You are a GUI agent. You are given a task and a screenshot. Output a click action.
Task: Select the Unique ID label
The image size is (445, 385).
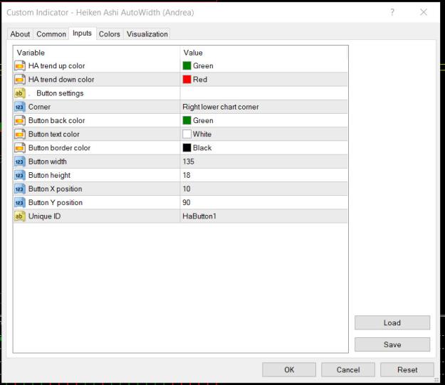point(45,216)
